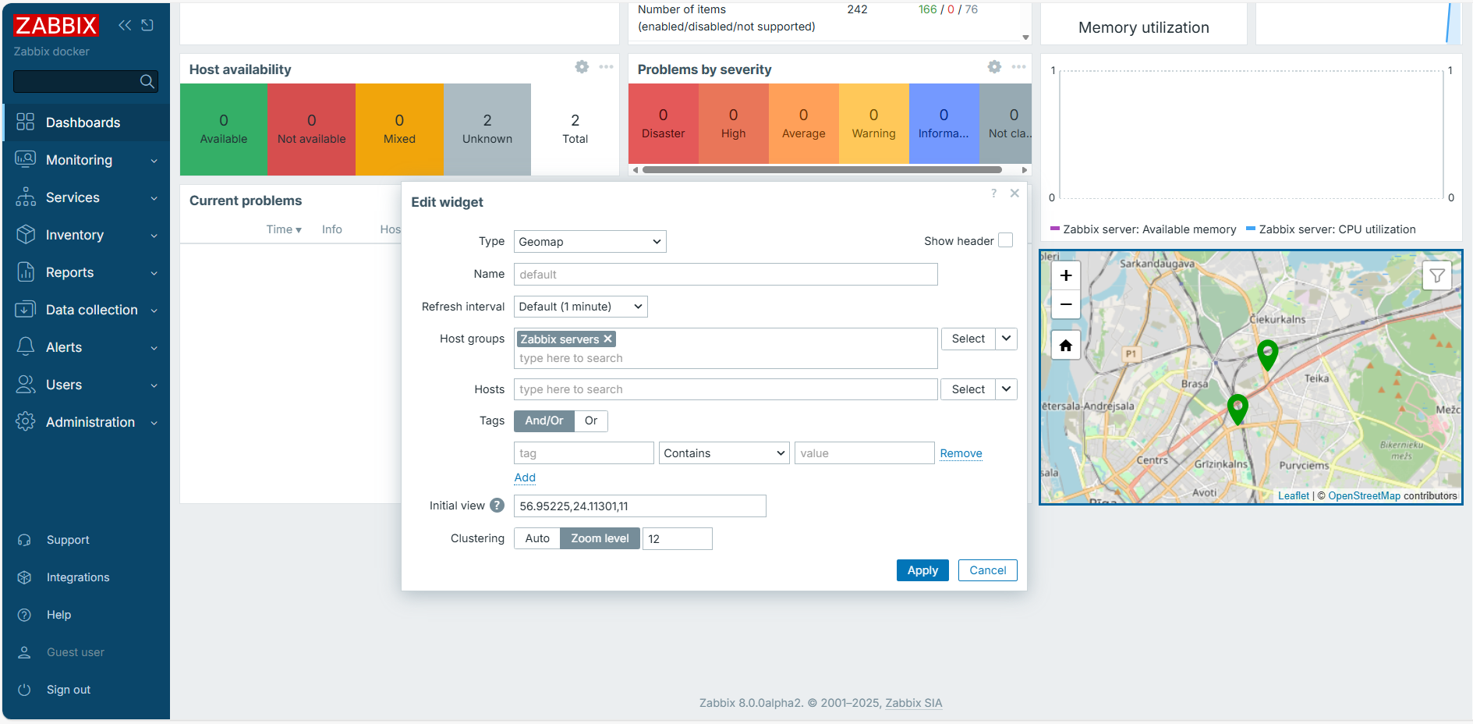Open the widget Type dropdown
Image resolution: width=1473 pixels, height=724 pixels.
point(590,242)
